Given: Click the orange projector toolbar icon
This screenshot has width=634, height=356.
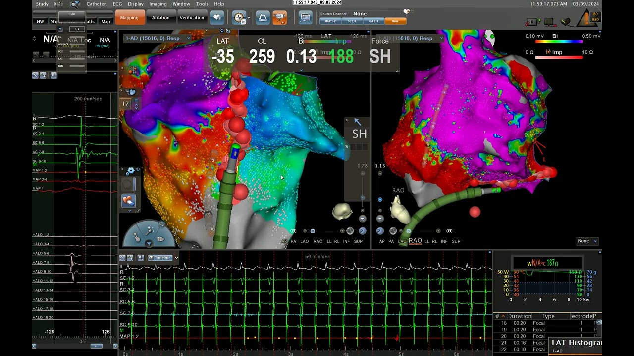Looking at the screenshot, I should tap(280, 18).
